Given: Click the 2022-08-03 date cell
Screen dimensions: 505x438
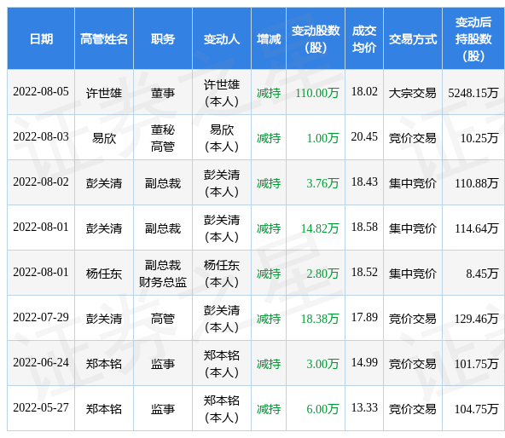Looking at the screenshot, I should [x=41, y=137].
